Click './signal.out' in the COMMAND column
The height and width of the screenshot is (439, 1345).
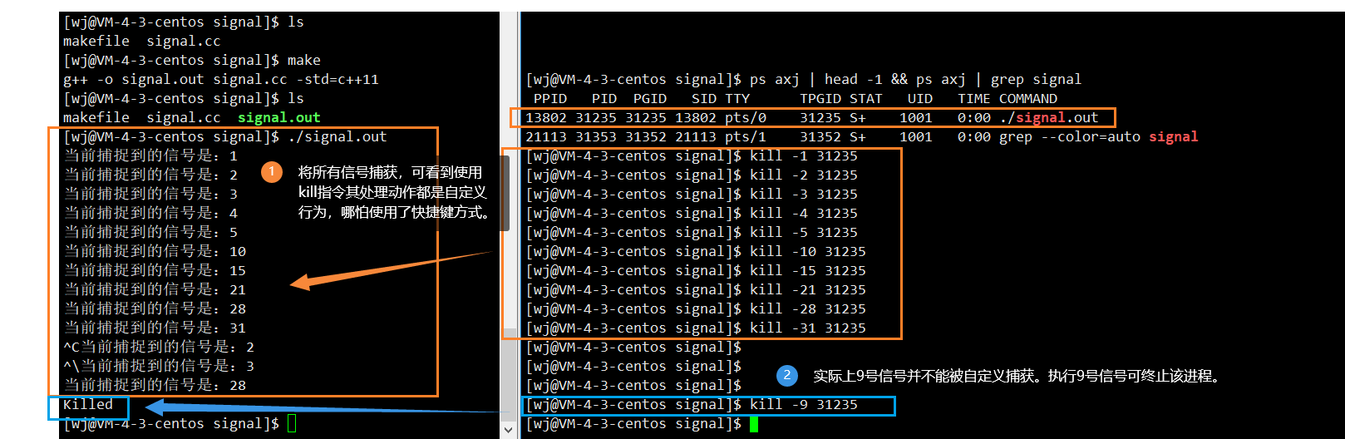click(x=1049, y=117)
